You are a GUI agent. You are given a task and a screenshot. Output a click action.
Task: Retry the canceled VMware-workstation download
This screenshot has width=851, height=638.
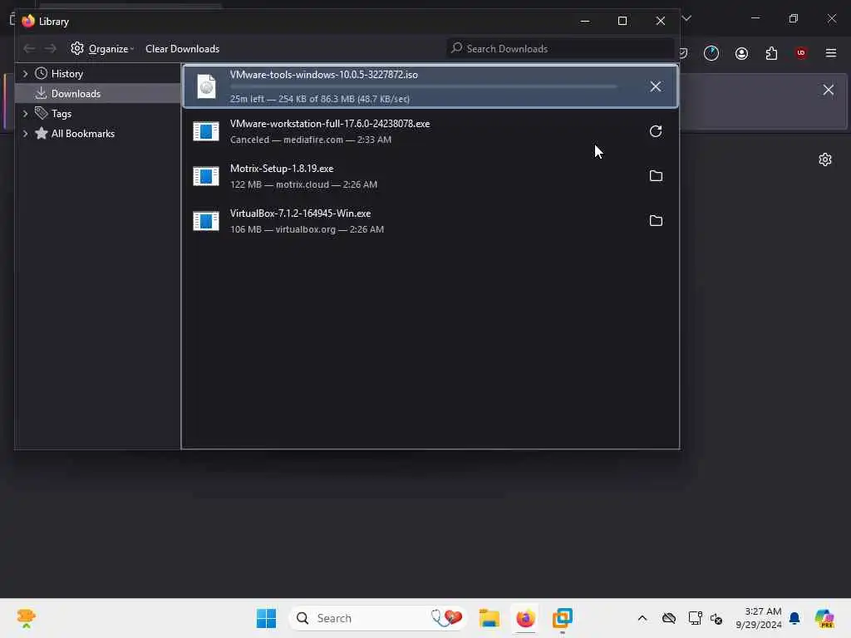(656, 131)
